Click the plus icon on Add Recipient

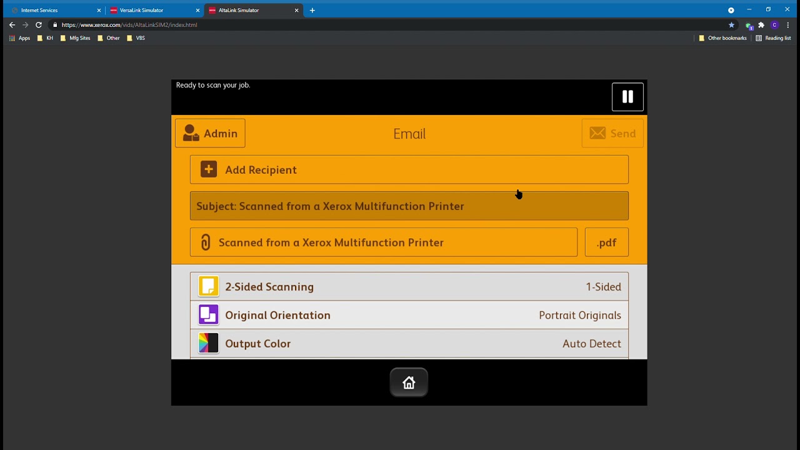[209, 169]
